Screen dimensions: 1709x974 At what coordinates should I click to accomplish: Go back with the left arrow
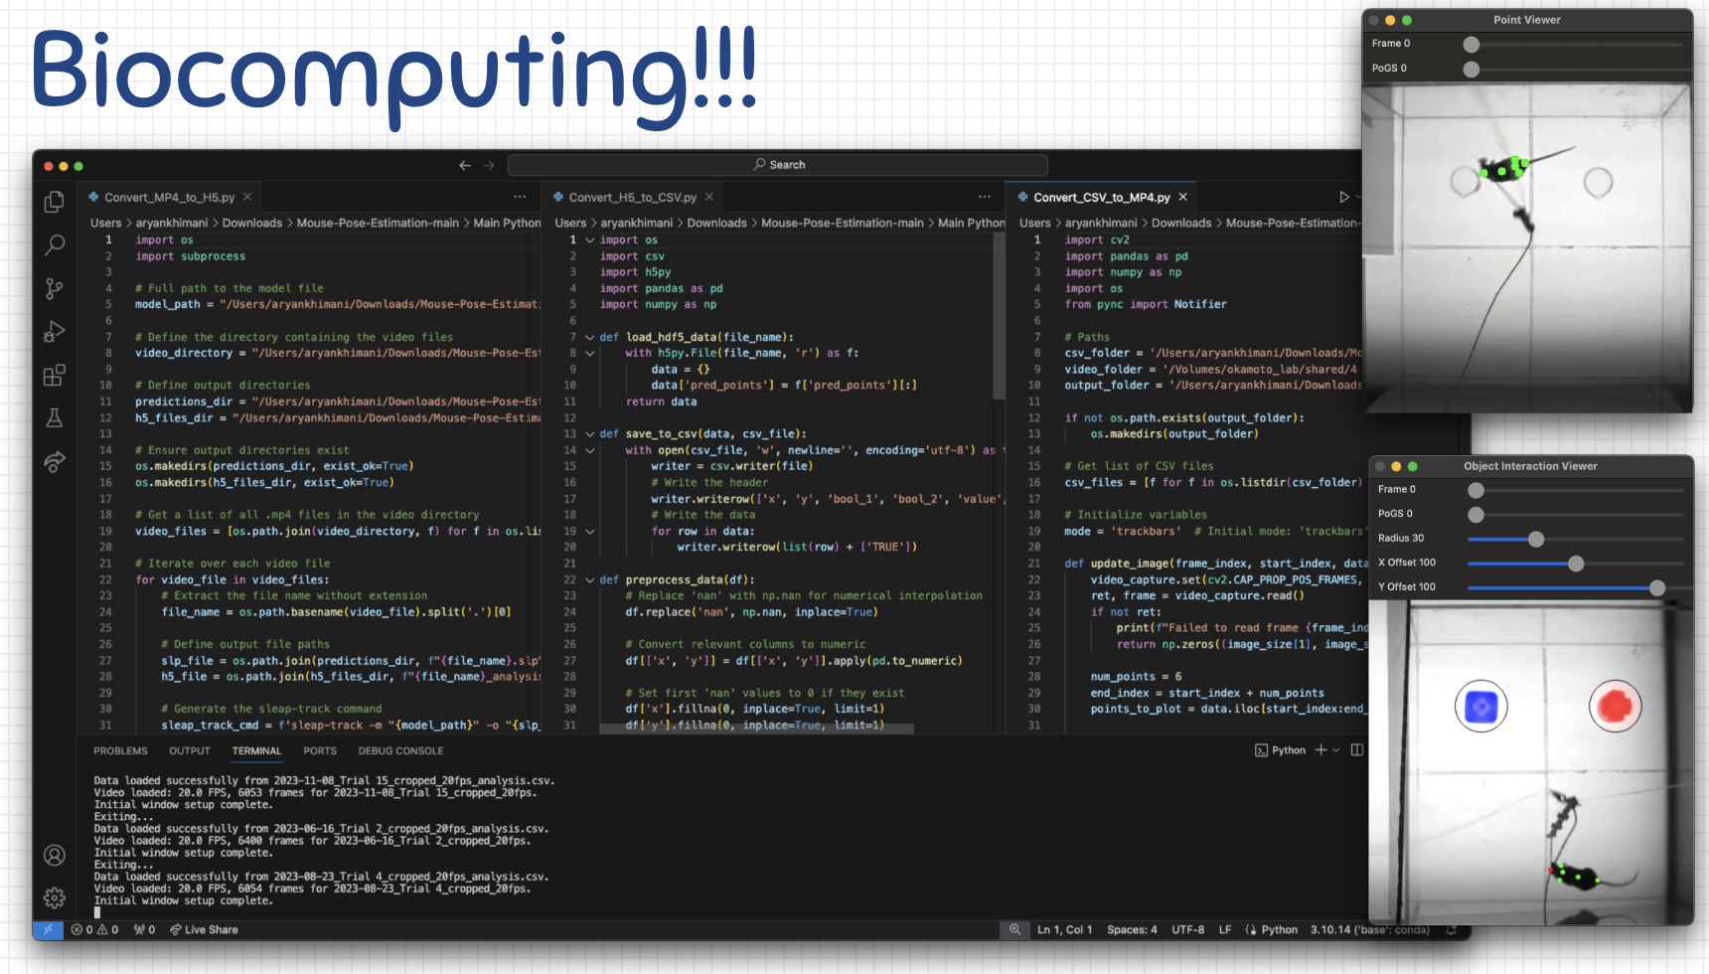(465, 165)
